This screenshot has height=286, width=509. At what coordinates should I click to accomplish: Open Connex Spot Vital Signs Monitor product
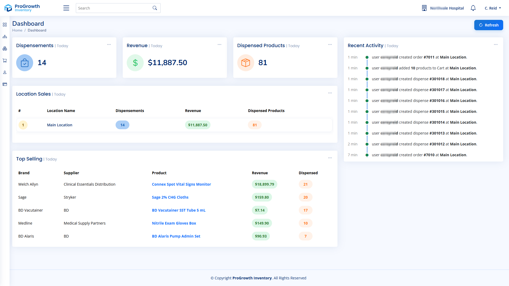[x=181, y=184]
